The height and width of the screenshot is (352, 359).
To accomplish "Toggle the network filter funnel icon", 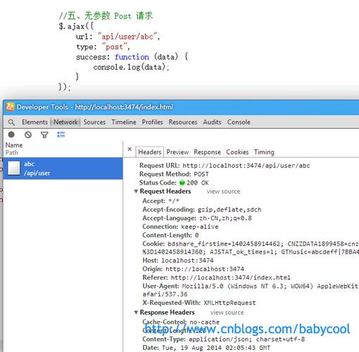I will [x=44, y=134].
